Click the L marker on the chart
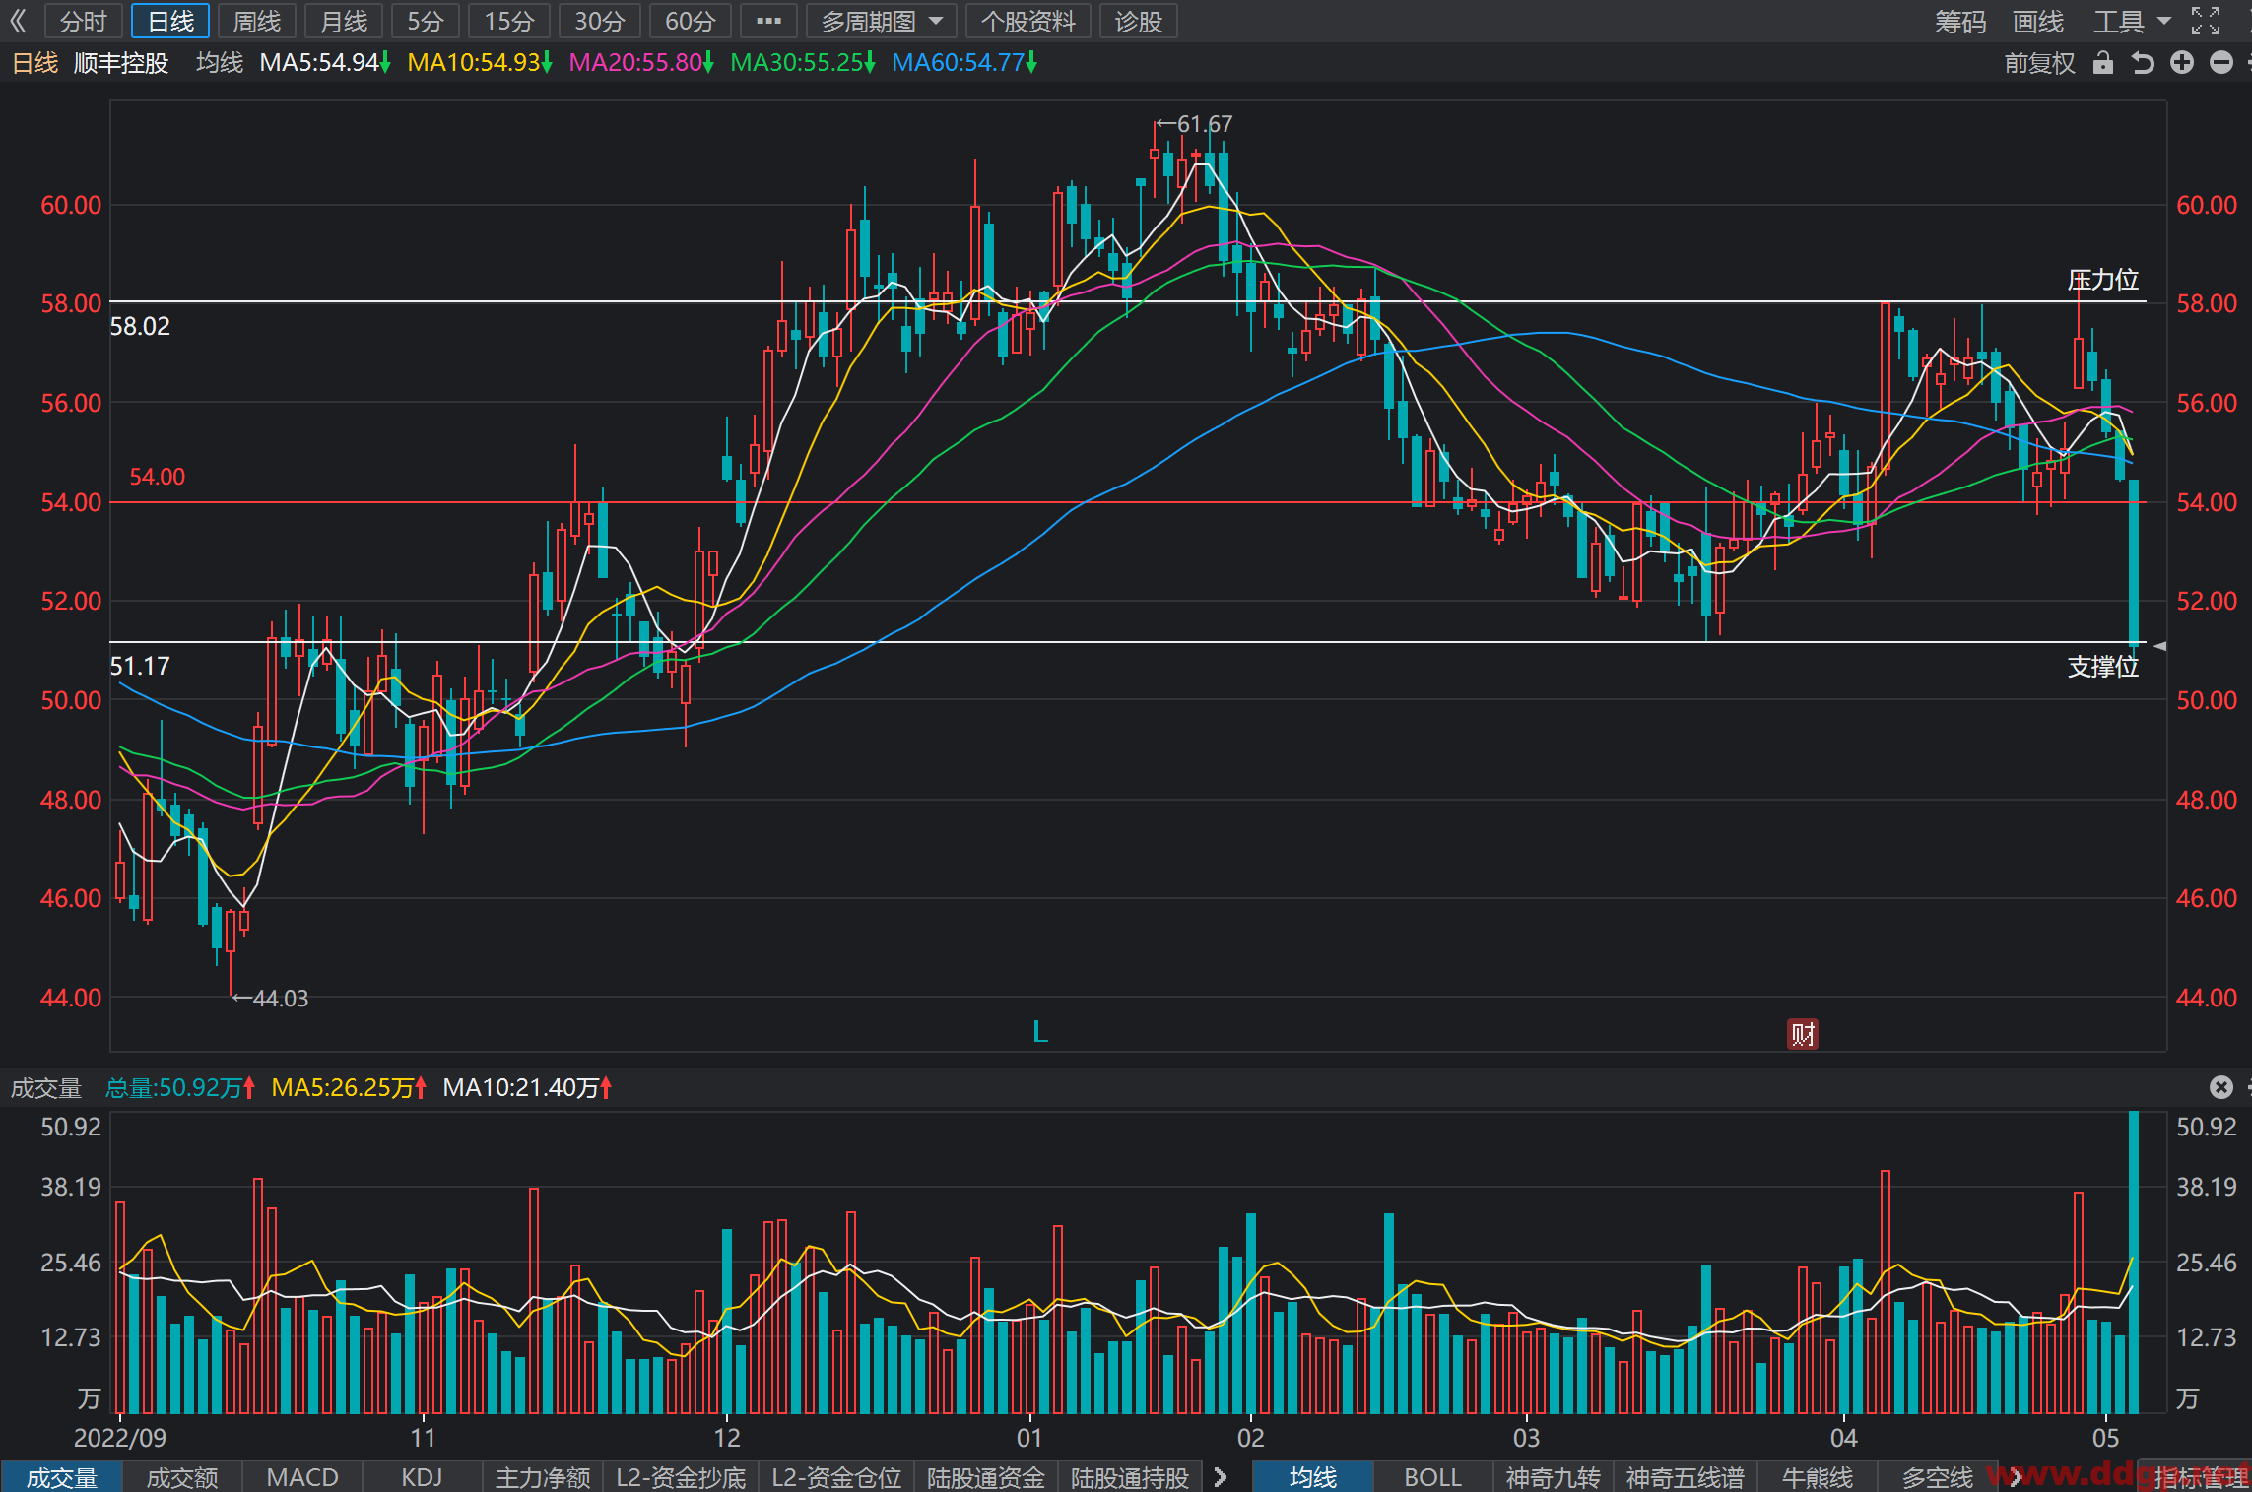 1040,1032
